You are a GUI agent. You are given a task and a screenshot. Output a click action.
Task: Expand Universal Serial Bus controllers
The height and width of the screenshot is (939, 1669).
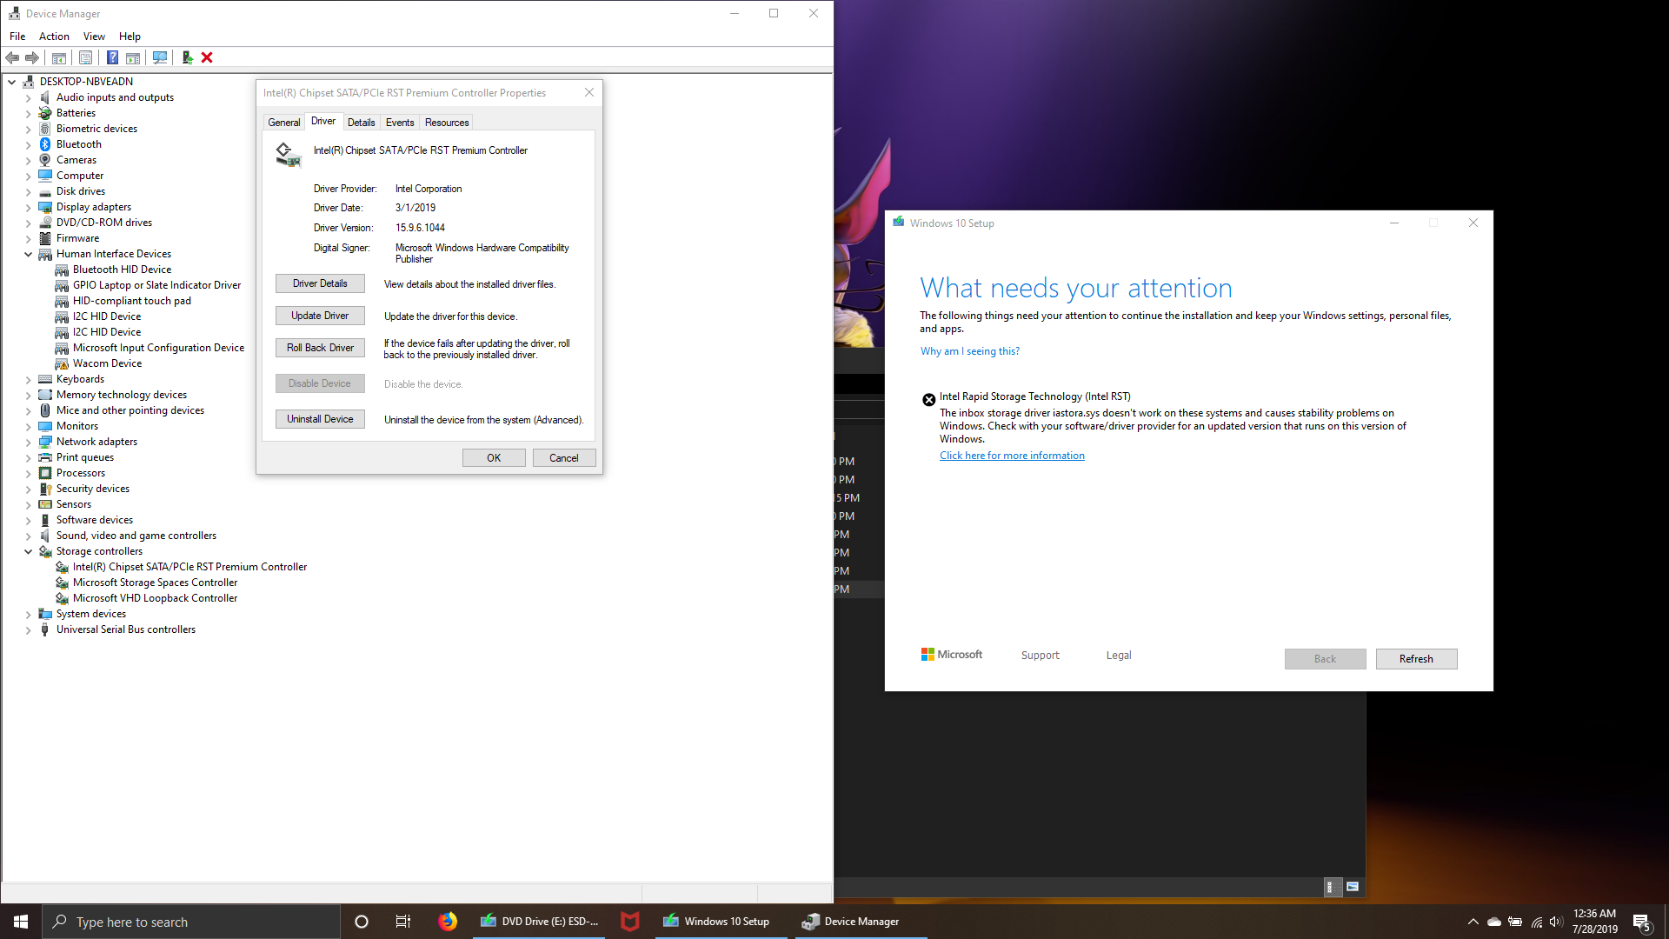(28, 629)
